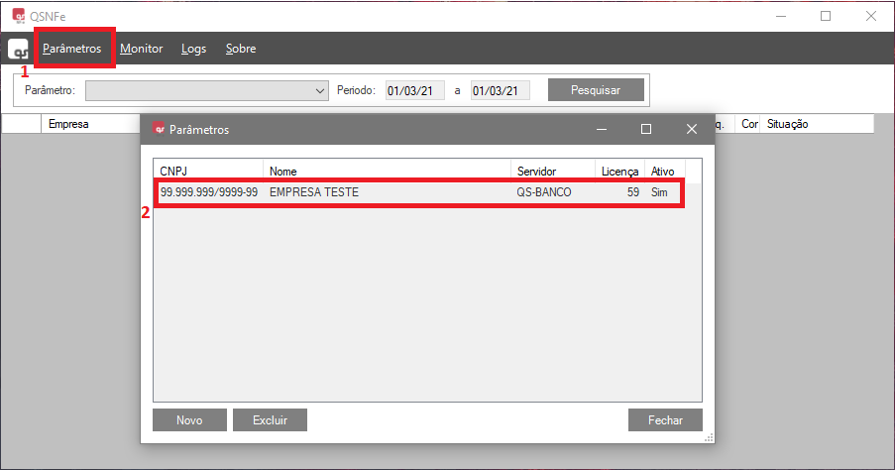Click the QS logo icon in menu bar

[x=18, y=50]
